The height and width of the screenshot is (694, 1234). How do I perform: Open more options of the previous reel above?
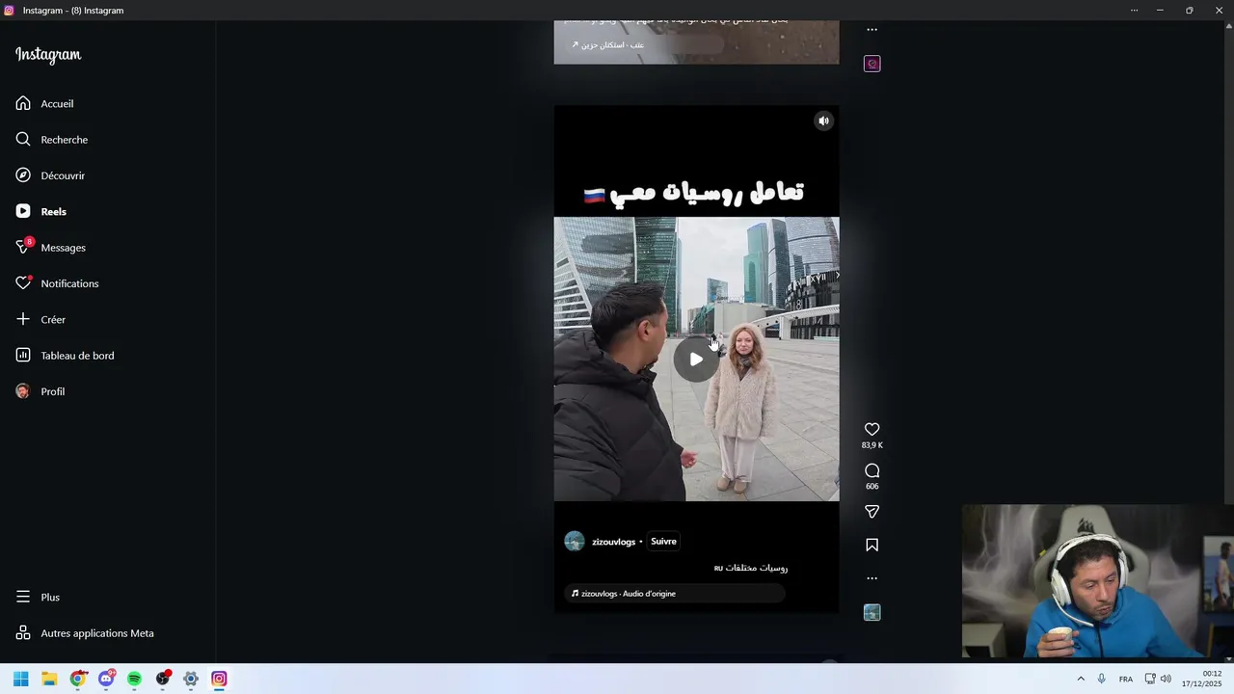872,30
